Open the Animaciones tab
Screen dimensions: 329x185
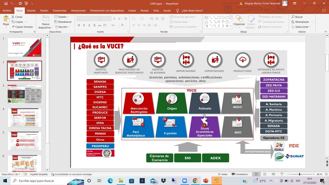pos(78,11)
